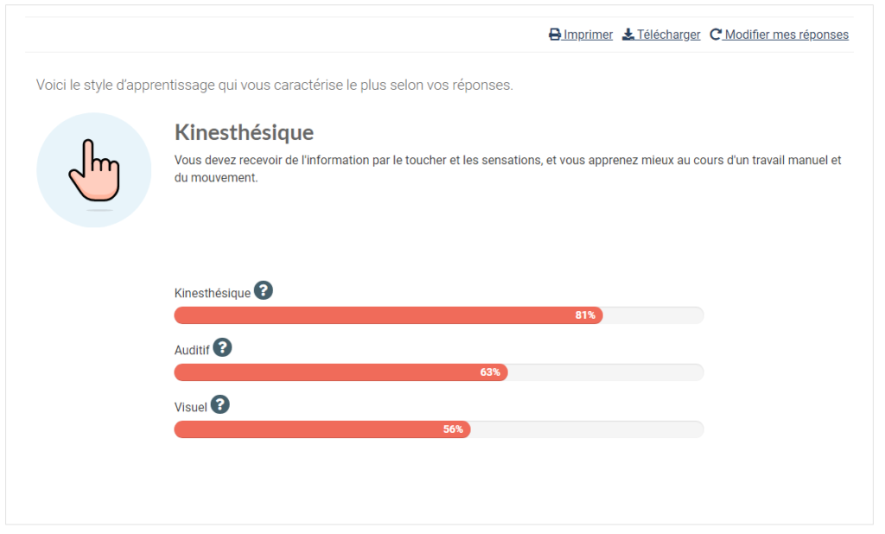Select the large Kinesthésique heading
885x534 pixels.
pyautogui.click(x=244, y=132)
